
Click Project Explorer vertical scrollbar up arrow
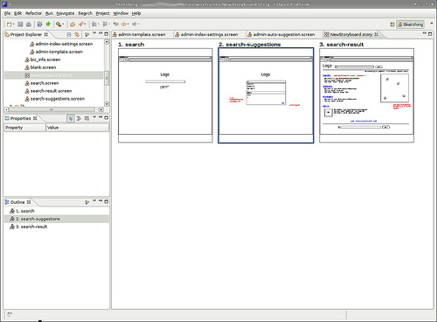[x=107, y=42]
